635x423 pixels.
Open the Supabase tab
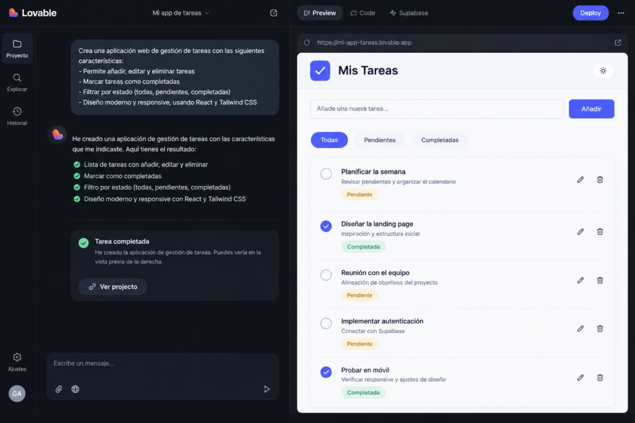coord(409,13)
